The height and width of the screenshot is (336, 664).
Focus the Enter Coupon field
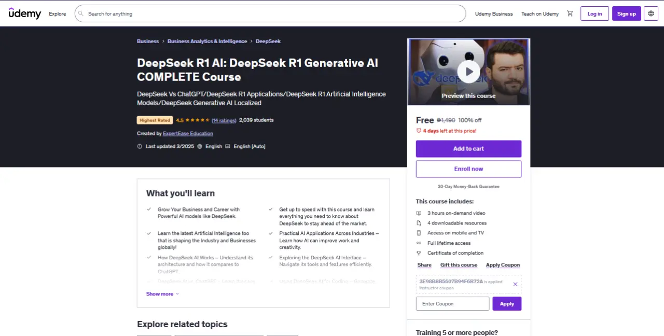[452, 304]
